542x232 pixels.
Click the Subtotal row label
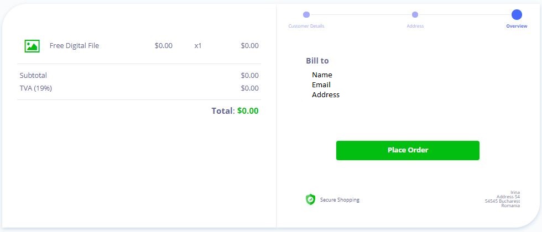[33, 75]
